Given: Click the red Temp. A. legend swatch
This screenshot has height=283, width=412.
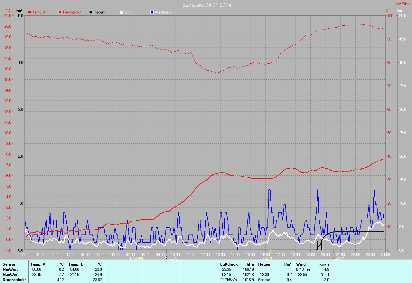Looking at the screenshot, I should click(30, 12).
